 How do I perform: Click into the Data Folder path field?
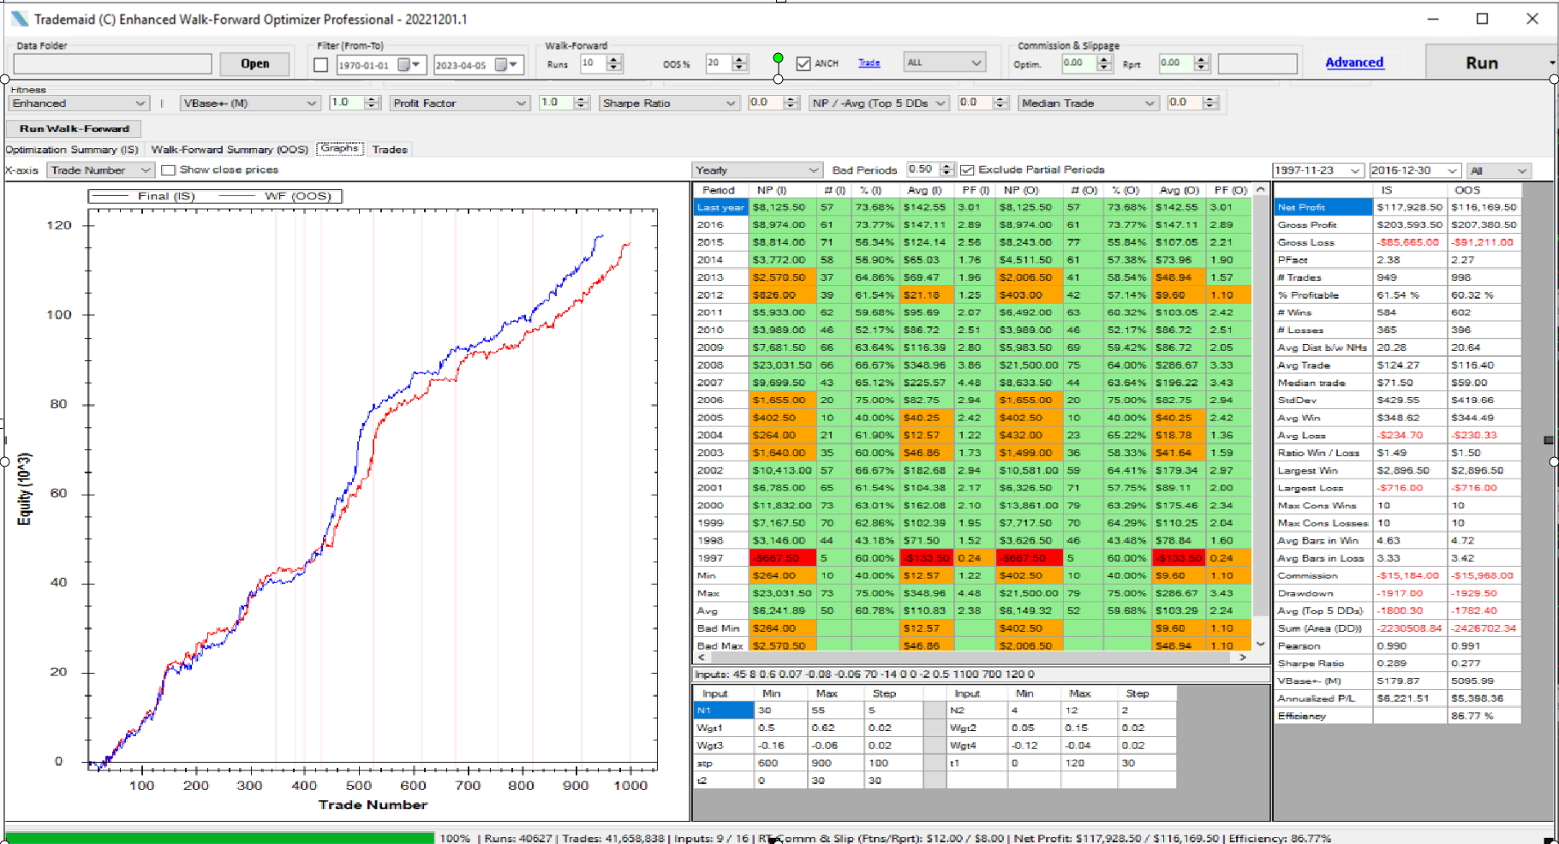pyautogui.click(x=112, y=64)
